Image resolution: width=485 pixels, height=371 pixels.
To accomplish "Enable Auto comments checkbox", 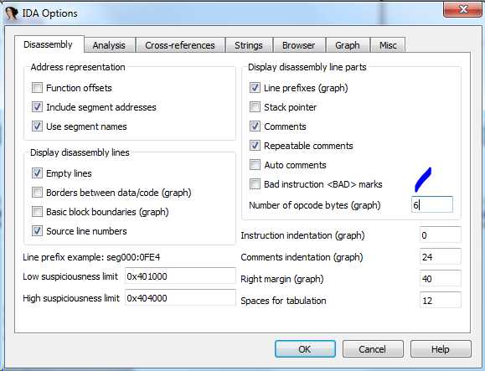I will pyautogui.click(x=255, y=165).
